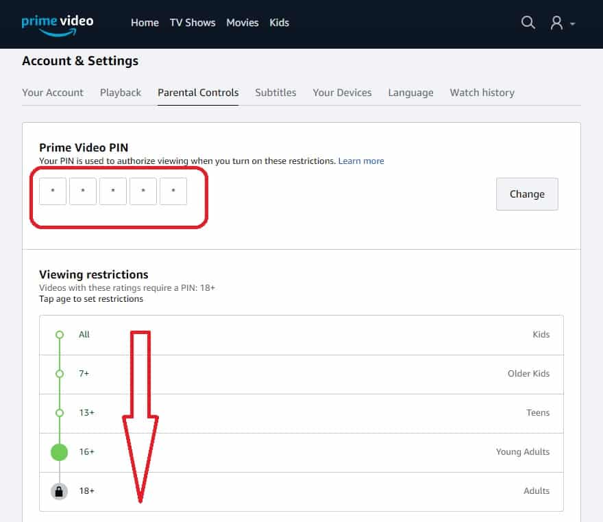Screen dimensions: 603x522
Task: Click the '7+' age label
Action: (84, 374)
